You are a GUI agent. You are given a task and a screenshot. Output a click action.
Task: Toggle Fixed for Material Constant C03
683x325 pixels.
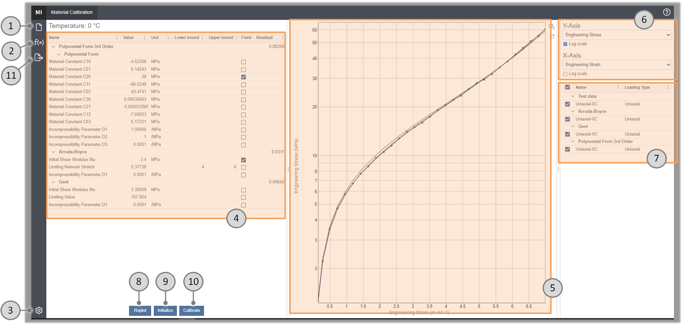(244, 122)
